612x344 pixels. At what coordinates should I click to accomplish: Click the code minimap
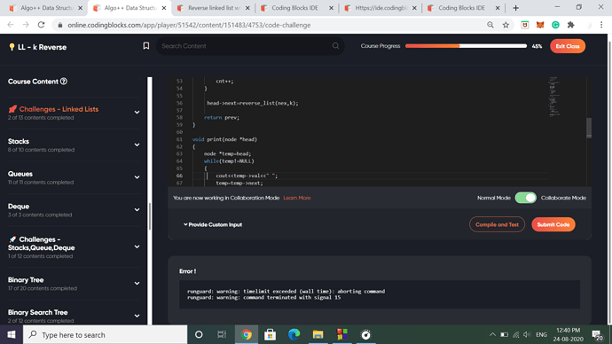coord(554,97)
